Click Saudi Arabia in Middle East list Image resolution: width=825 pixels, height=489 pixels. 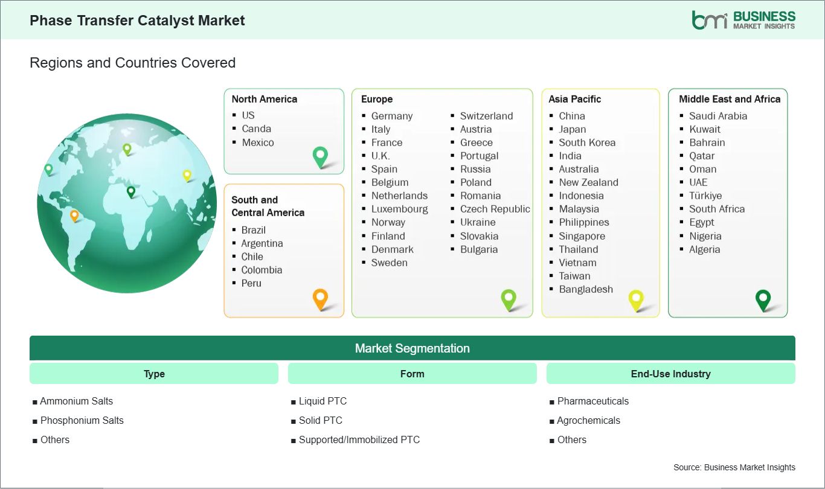pyautogui.click(x=717, y=116)
